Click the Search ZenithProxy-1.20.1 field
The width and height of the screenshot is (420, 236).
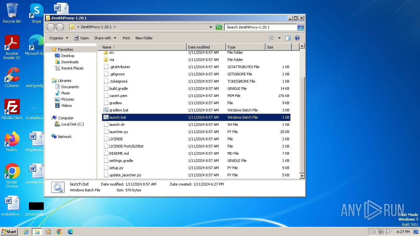[261, 27]
